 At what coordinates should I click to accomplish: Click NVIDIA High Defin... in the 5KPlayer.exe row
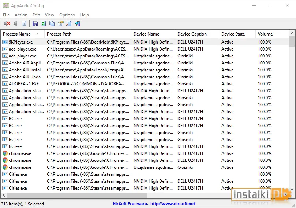[x=153, y=42]
